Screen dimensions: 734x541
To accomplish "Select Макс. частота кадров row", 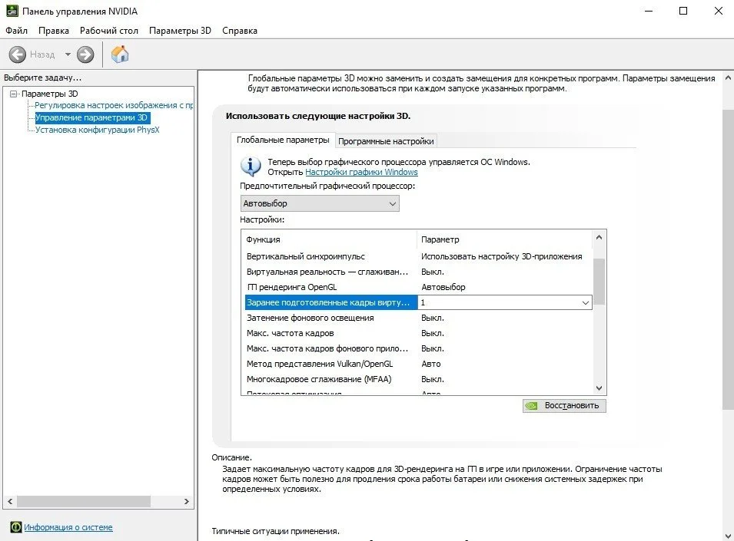I will (x=418, y=333).
